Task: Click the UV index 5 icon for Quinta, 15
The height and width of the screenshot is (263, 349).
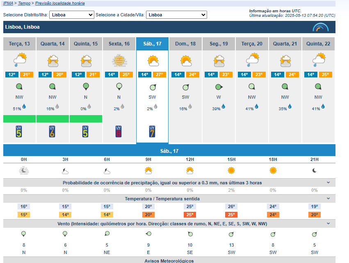Action: (x=85, y=131)
